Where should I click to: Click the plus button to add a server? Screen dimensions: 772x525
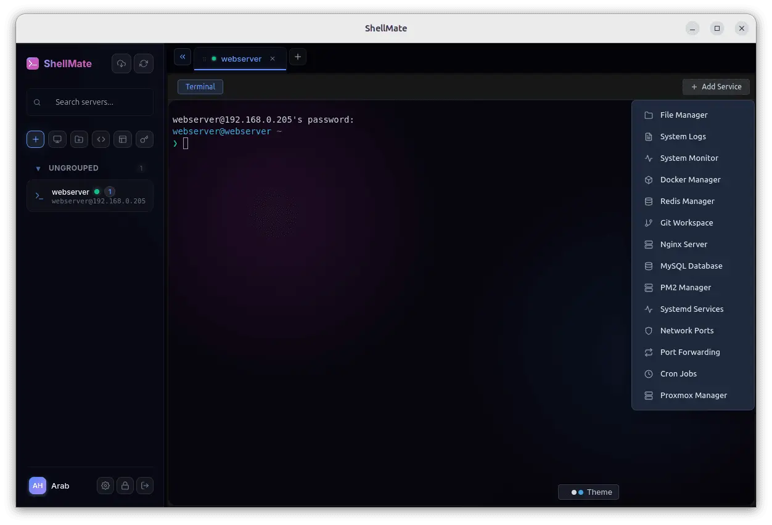(x=35, y=139)
